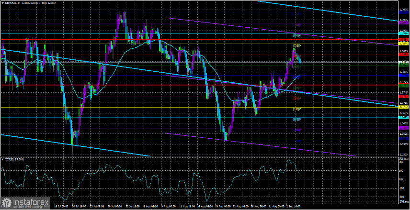Click the 9 Aug 00:00 date label
410x210 pixels.
click(x=168, y=206)
